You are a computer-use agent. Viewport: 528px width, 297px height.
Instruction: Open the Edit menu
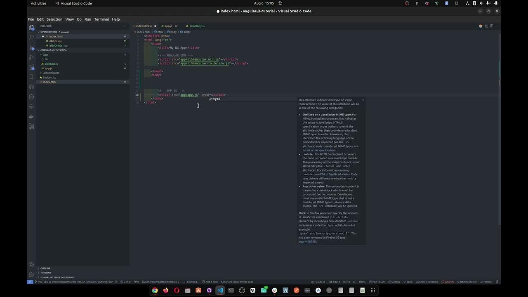click(40, 19)
